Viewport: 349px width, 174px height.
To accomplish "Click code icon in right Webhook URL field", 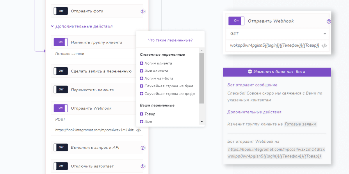I will (x=325, y=46).
